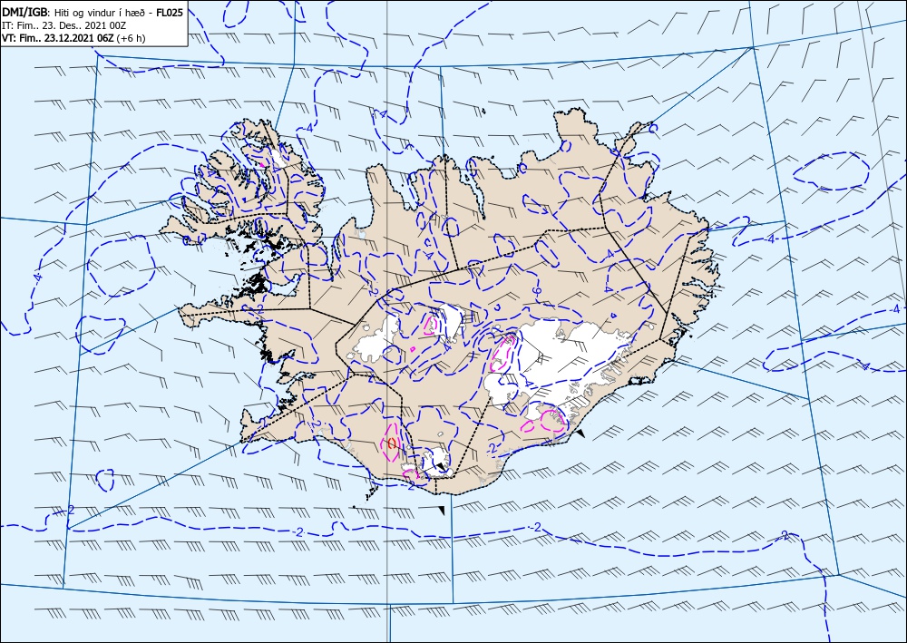Screen dimensions: 907x643
Task: Click the chart title 'Hiti og vindur í hæð - FL025'
Action: click(118, 13)
